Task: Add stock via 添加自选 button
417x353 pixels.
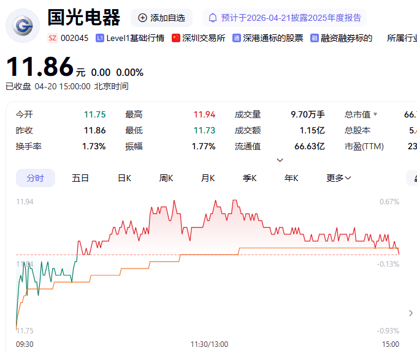Action: click(x=161, y=18)
